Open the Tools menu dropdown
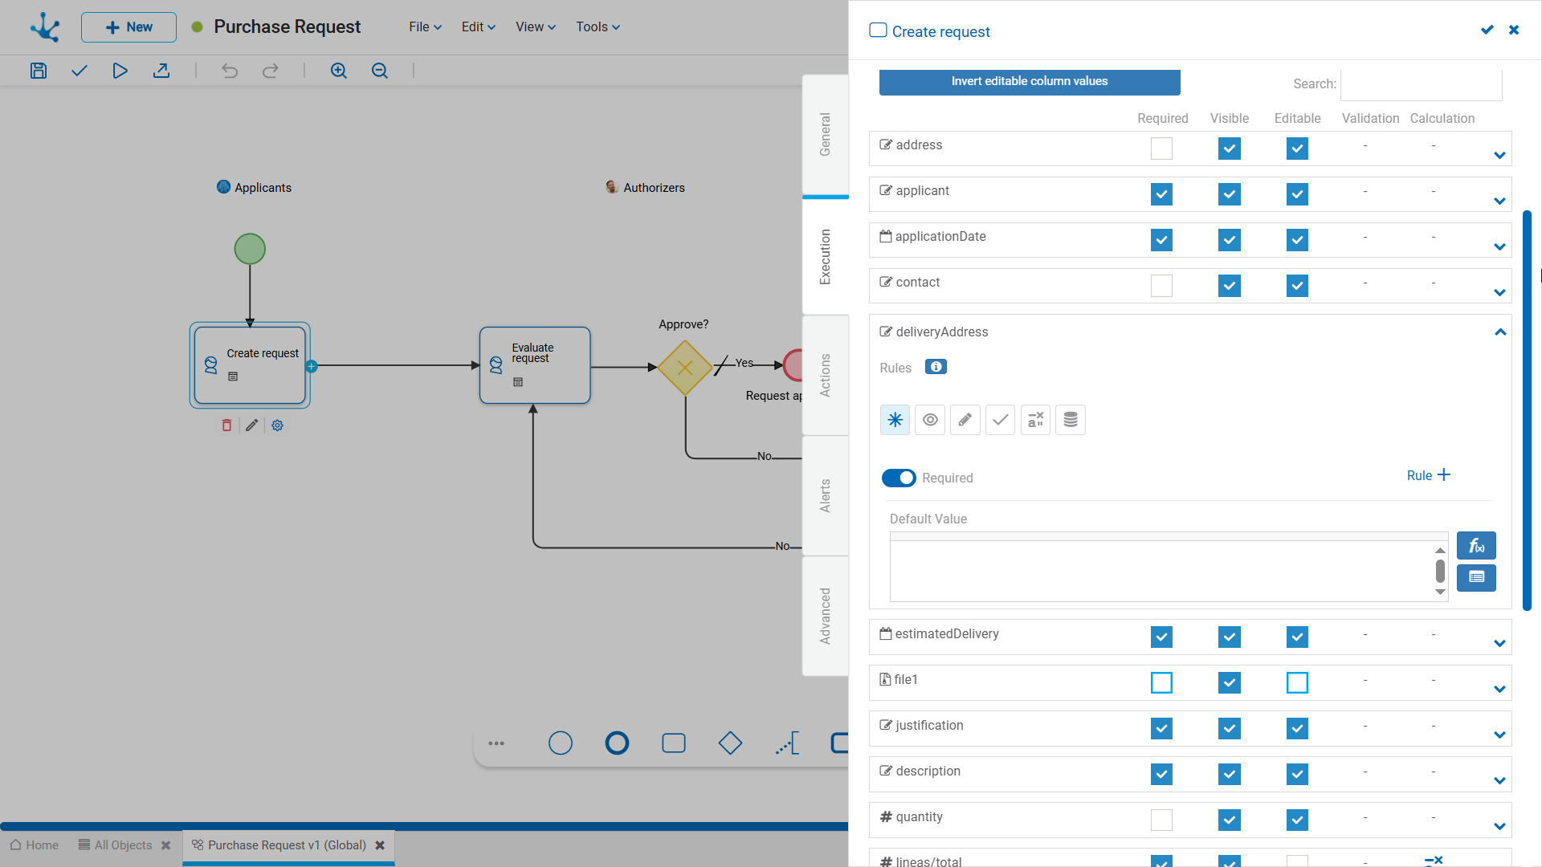This screenshot has width=1542, height=867. pyautogui.click(x=598, y=26)
